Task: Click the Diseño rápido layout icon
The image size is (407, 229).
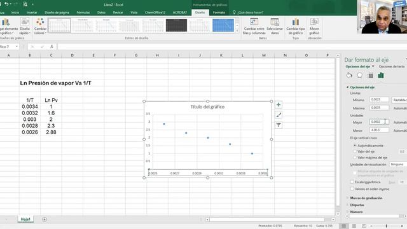Action: [25, 26]
